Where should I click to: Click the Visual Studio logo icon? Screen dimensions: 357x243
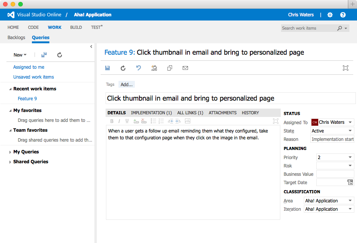pos(11,15)
